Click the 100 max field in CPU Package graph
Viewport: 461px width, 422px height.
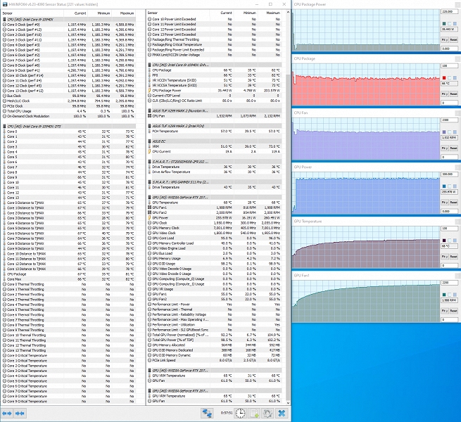(449, 66)
